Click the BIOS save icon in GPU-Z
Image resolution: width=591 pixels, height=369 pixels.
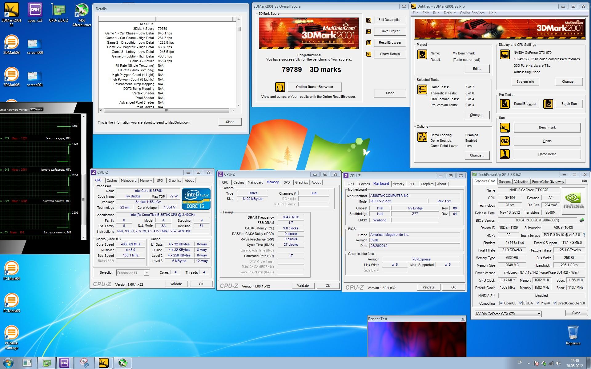(x=582, y=220)
